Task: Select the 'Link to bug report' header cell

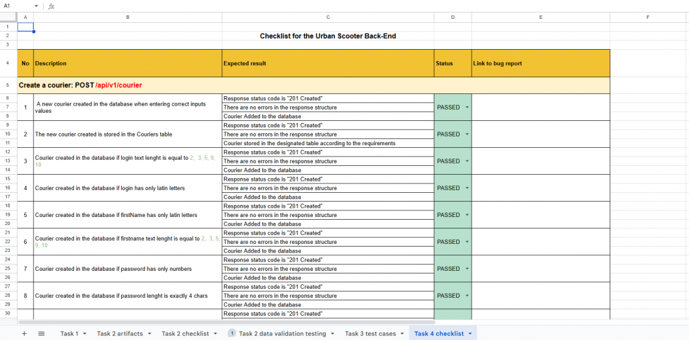Action: tap(540, 64)
